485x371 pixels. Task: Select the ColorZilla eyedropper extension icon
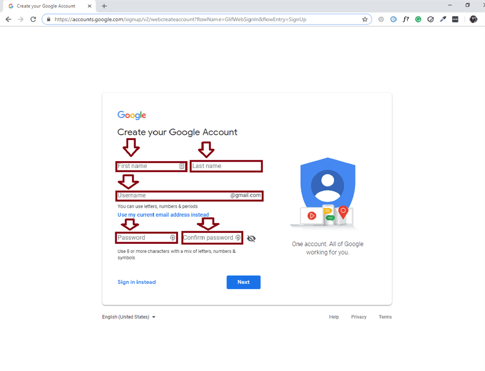pos(443,19)
